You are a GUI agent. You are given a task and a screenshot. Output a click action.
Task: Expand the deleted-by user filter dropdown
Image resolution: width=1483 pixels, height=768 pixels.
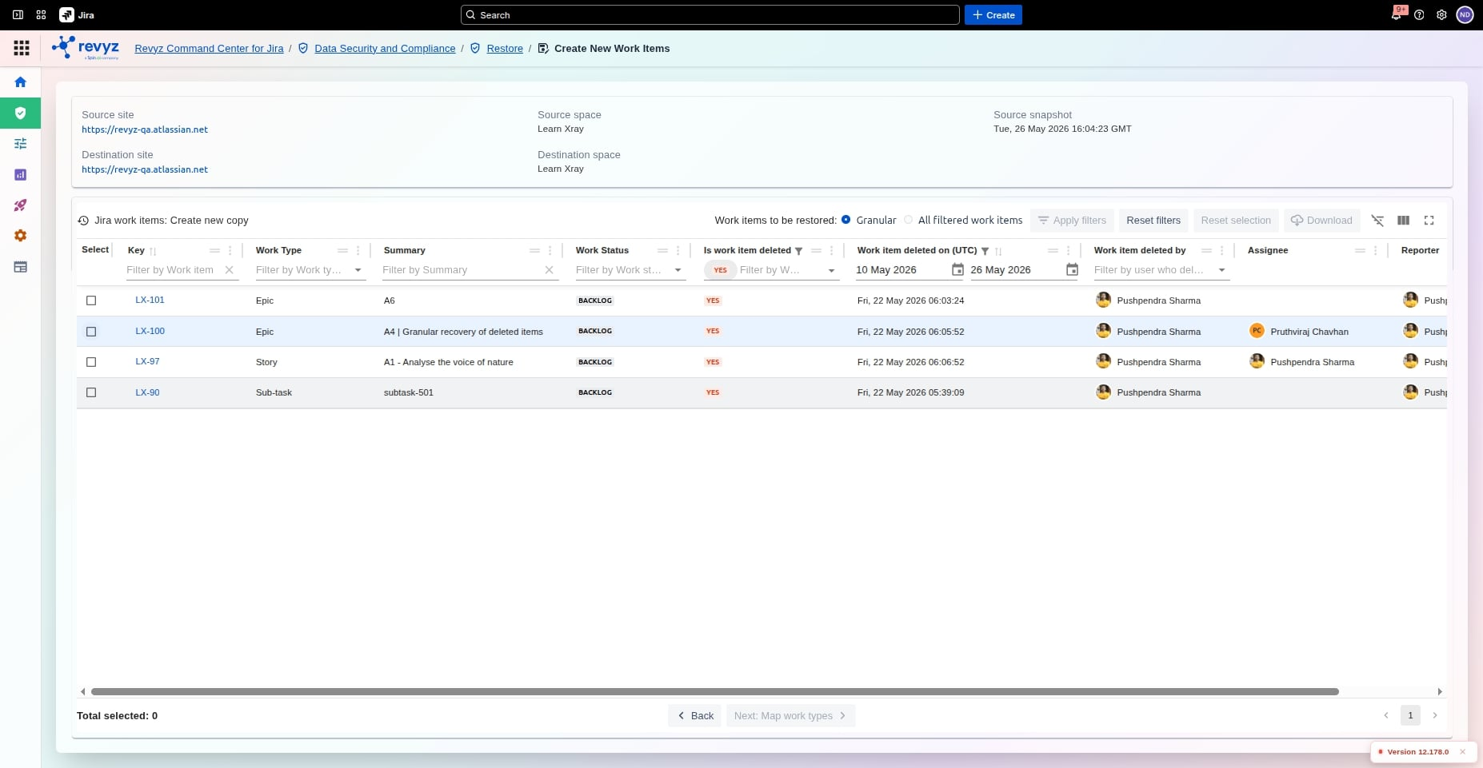1222,270
